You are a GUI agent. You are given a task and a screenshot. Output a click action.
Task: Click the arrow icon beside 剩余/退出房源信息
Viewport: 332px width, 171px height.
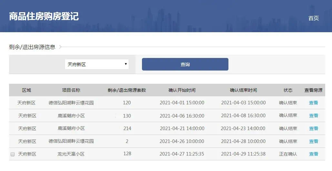pyautogui.click(x=60, y=47)
